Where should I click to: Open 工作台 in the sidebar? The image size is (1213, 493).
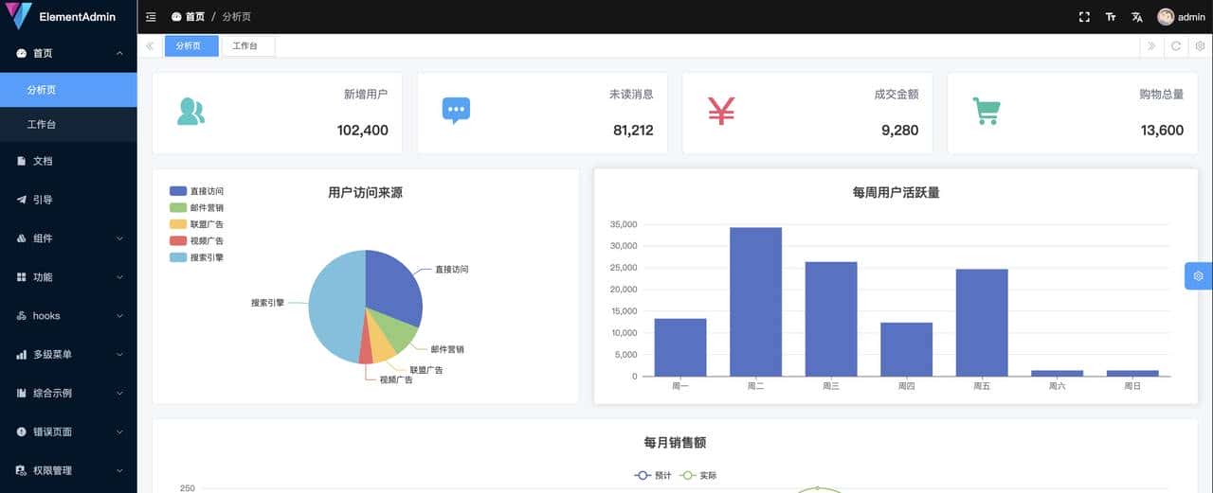68,125
